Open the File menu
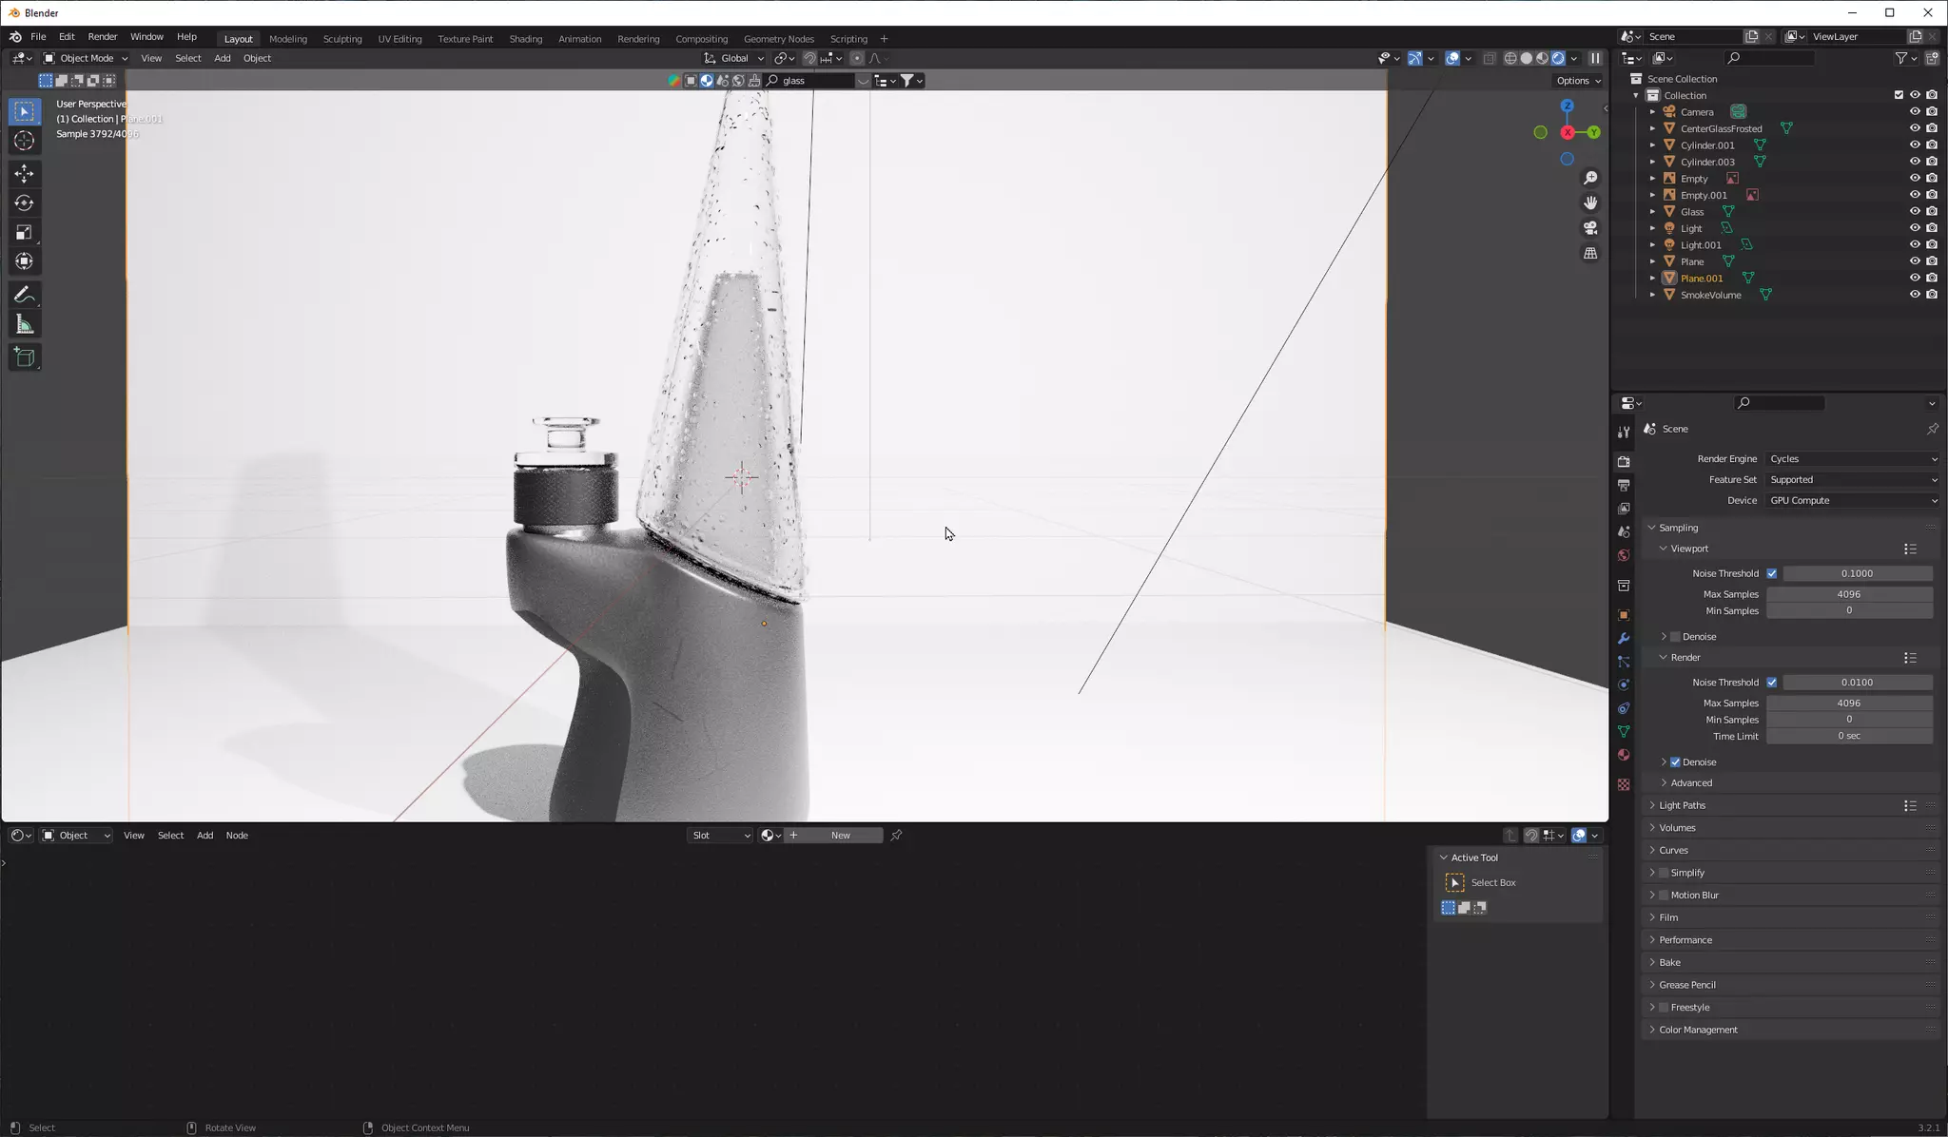1948x1137 pixels. (38, 37)
